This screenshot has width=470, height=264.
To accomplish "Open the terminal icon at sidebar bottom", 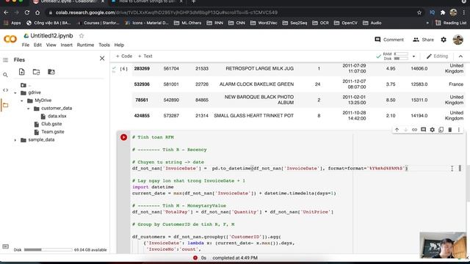I will pyautogui.click(x=5, y=246).
